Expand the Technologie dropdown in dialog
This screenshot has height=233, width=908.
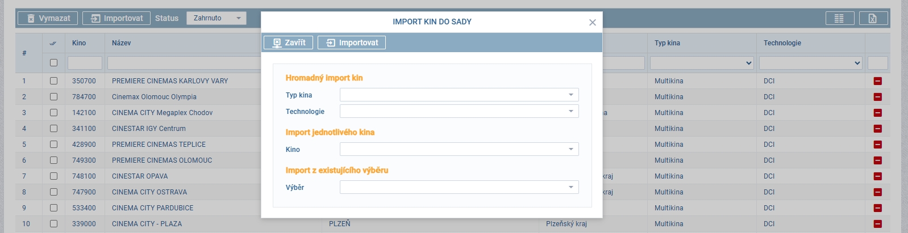pyautogui.click(x=459, y=111)
